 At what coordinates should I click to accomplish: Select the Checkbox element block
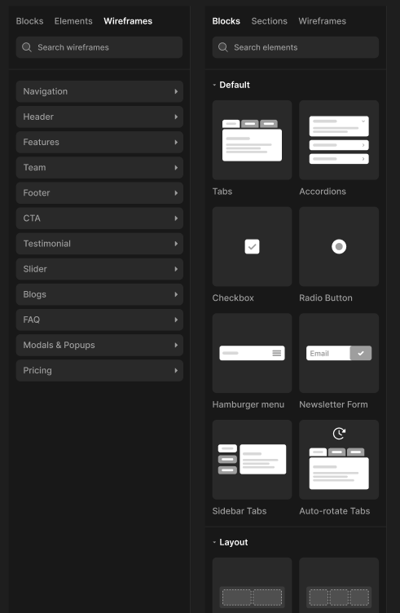click(252, 247)
